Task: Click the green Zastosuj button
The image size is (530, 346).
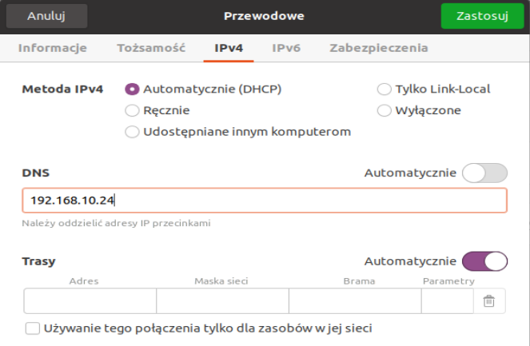Action: [482, 16]
